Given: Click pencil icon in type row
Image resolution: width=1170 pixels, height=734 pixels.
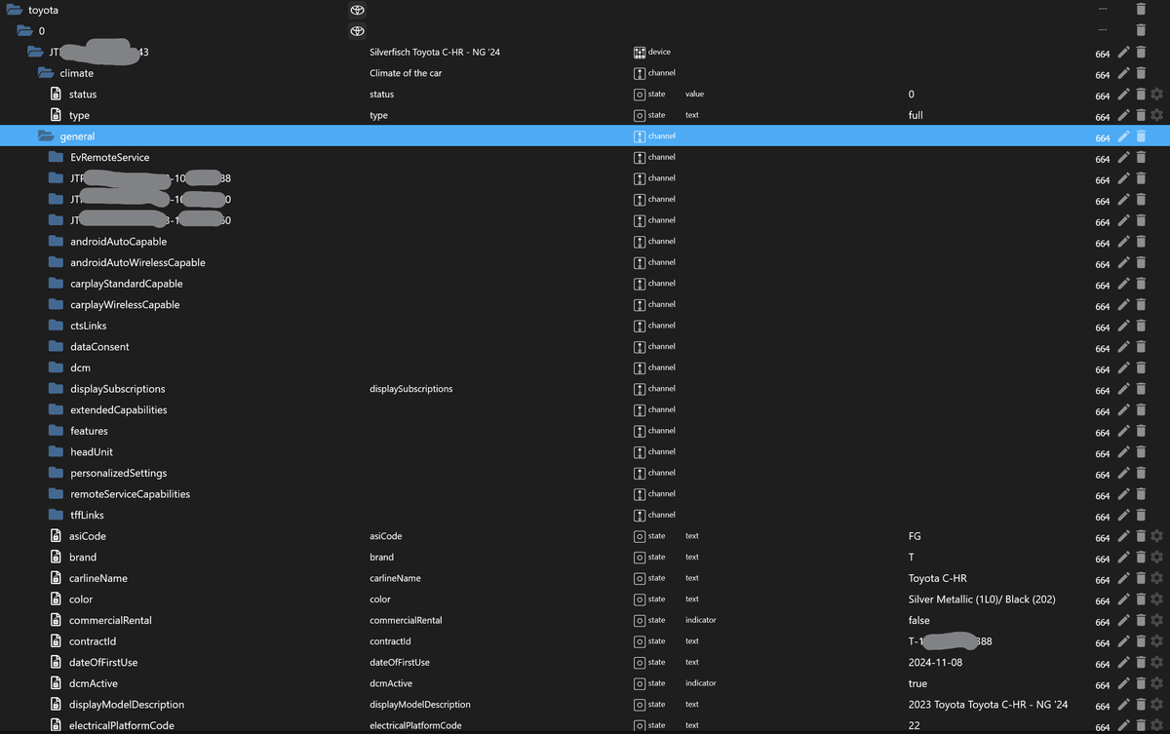Looking at the screenshot, I should tap(1123, 115).
